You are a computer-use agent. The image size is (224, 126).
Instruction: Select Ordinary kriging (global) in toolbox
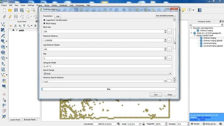coord(213,41)
